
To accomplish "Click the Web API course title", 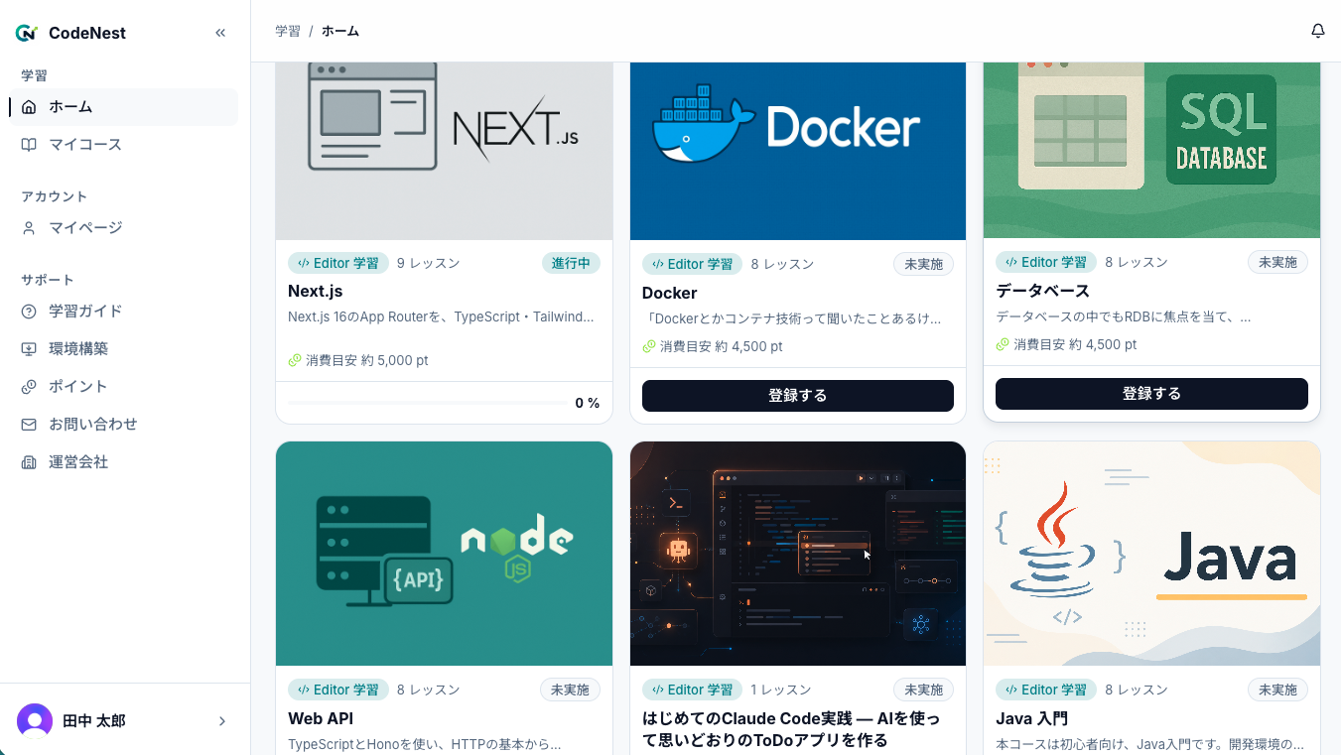I will click(321, 719).
